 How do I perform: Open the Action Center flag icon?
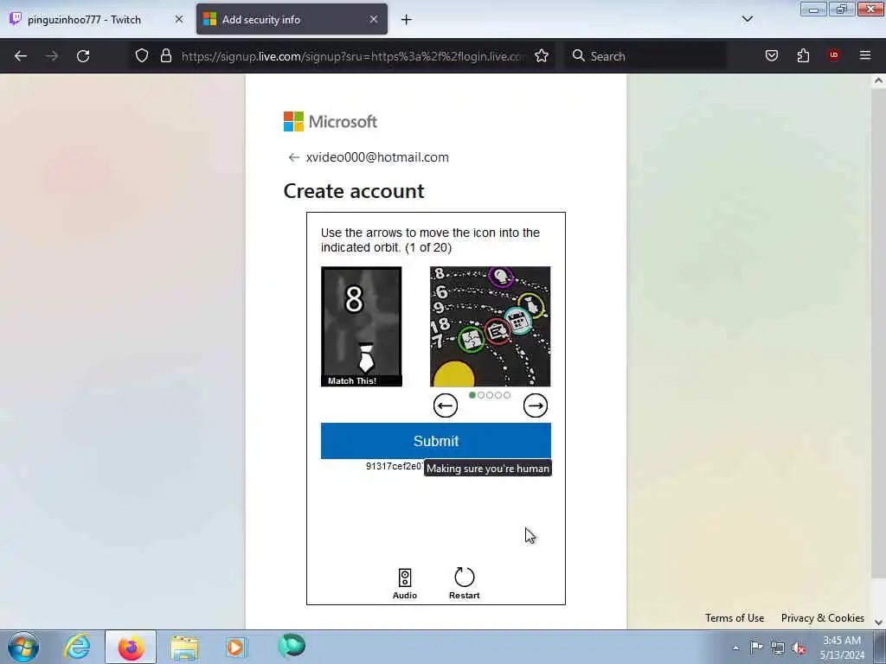click(x=756, y=648)
